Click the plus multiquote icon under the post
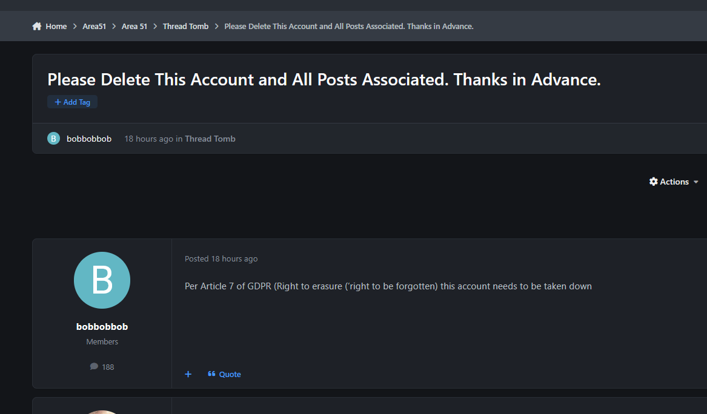Image resolution: width=707 pixels, height=414 pixels. pos(188,374)
